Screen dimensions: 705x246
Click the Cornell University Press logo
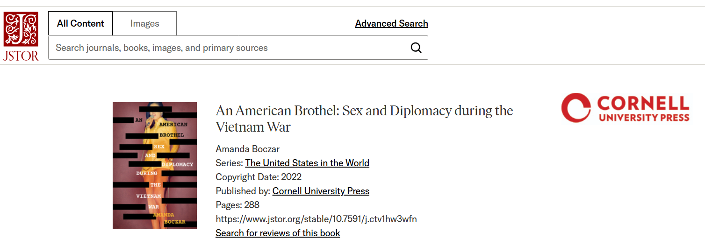point(625,108)
